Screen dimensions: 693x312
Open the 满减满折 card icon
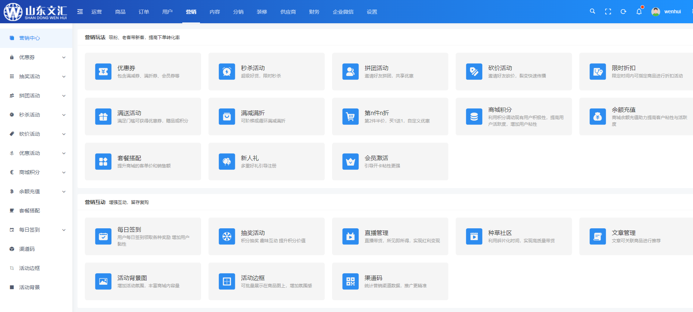click(x=227, y=117)
